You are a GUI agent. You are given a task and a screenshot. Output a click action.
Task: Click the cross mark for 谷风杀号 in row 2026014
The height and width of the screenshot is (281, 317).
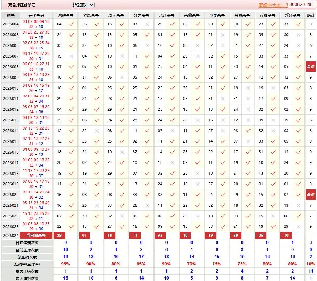[97, 131]
